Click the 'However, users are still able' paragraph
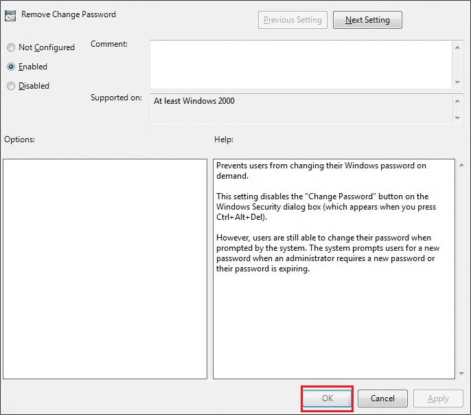The image size is (471, 415). point(328,254)
